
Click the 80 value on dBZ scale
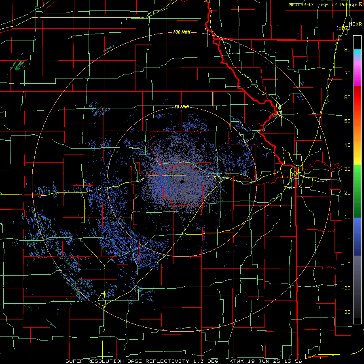click(x=347, y=50)
